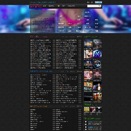Select the topmost genre tag in the banner
This screenshot has width=131, height=131.
[88, 12]
